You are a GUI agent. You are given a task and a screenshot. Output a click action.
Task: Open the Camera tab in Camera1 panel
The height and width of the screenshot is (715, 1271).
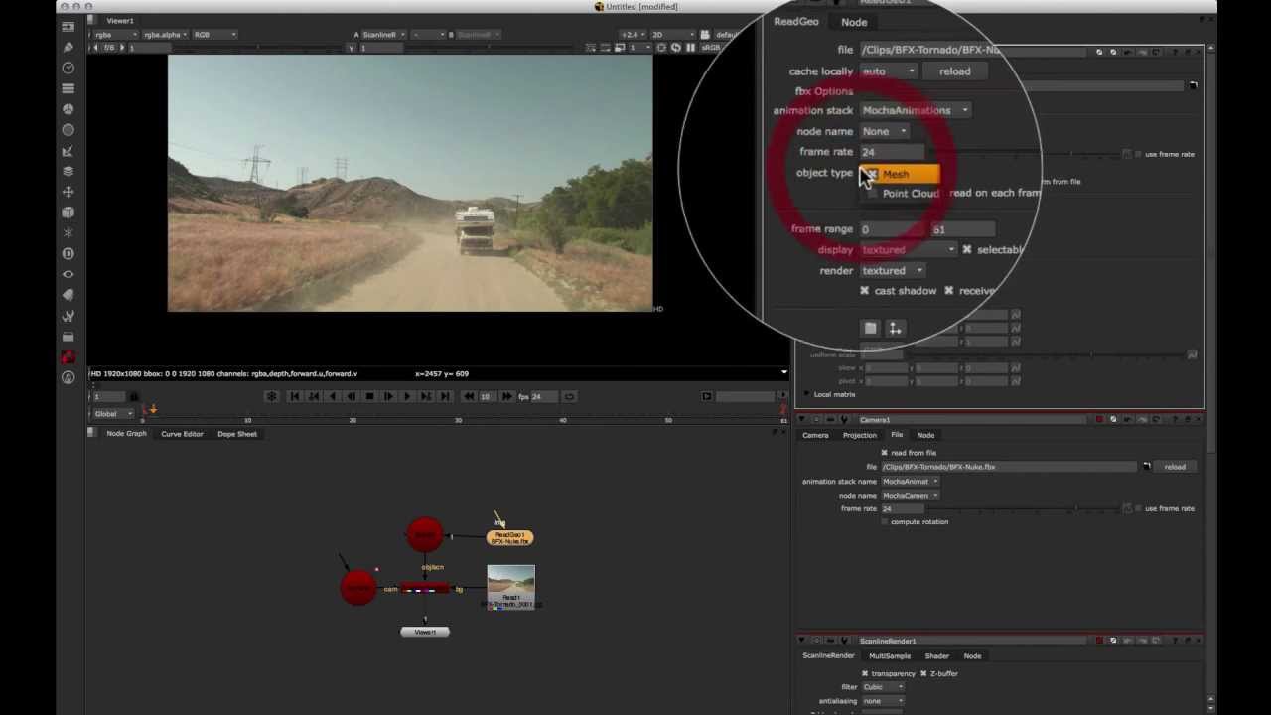(815, 435)
